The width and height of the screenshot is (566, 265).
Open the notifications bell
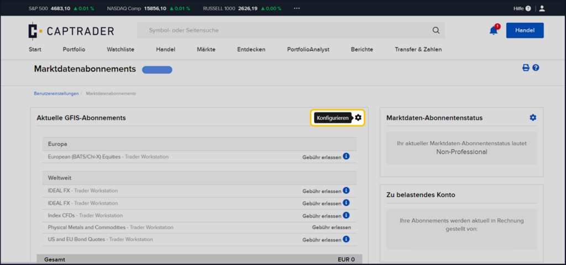(x=494, y=30)
